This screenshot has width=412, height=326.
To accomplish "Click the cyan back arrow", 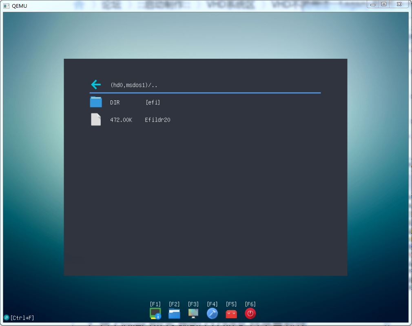I will click(95, 85).
